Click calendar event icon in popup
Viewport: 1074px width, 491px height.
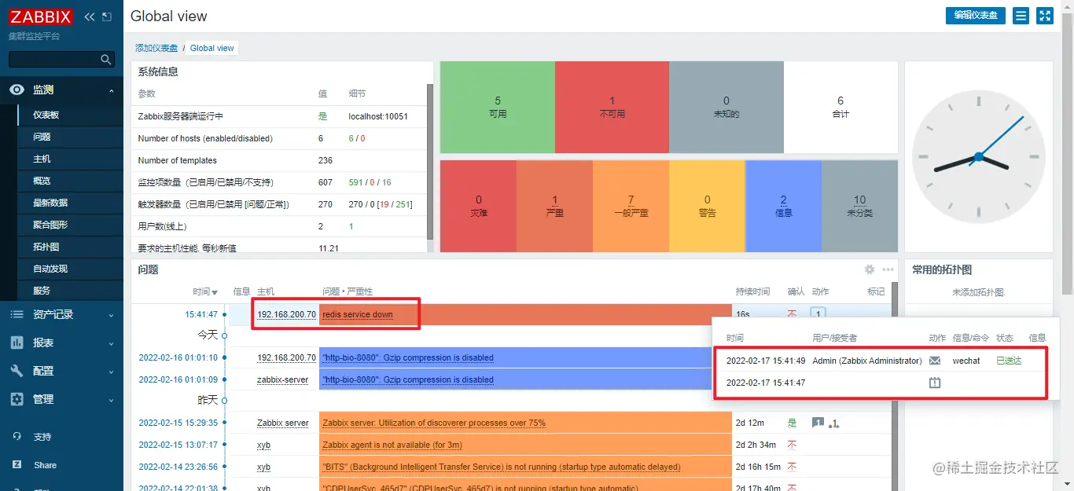934,383
